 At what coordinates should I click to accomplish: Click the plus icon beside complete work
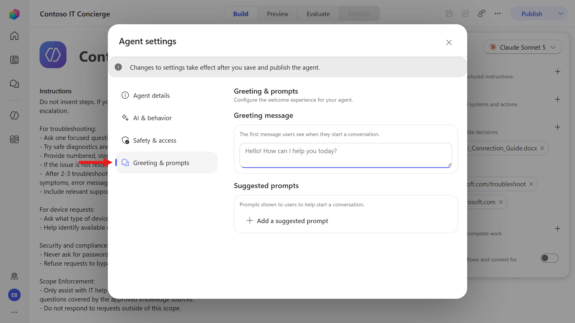click(557, 228)
